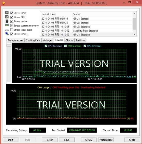Open the CPUID panel
Screen dimensions: 142x144
(89, 140)
